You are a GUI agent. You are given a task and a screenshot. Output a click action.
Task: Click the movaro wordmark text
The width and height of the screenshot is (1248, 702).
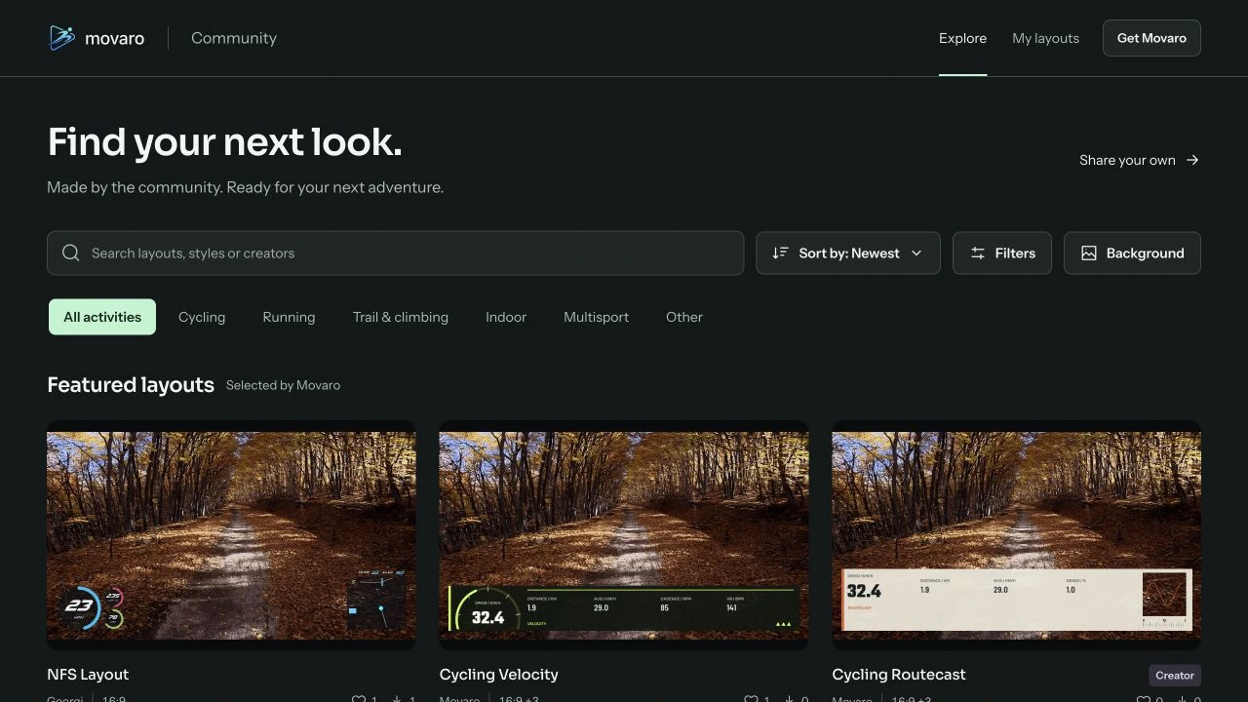pos(114,39)
